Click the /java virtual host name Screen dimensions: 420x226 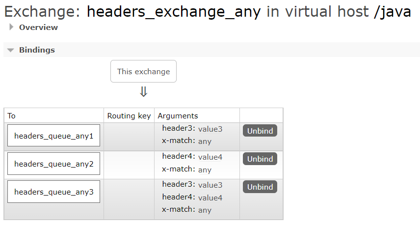click(392, 12)
